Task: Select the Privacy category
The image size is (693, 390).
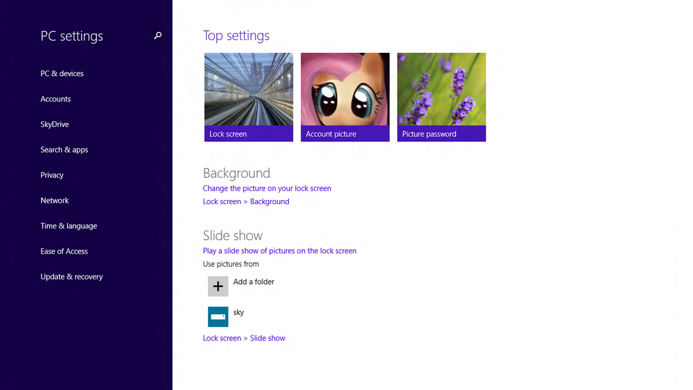Action: [x=52, y=175]
